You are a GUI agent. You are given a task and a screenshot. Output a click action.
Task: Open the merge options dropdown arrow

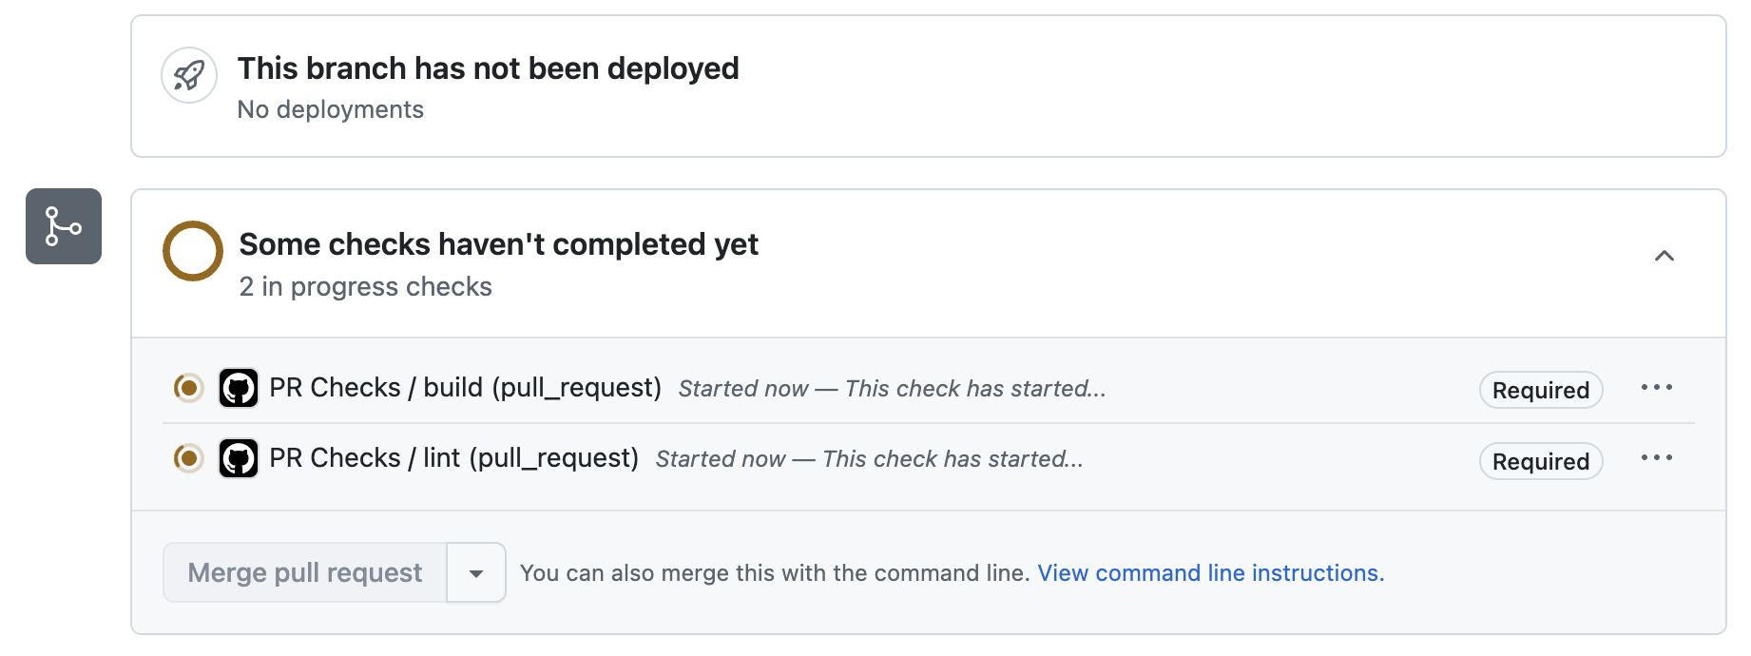pyautogui.click(x=475, y=571)
